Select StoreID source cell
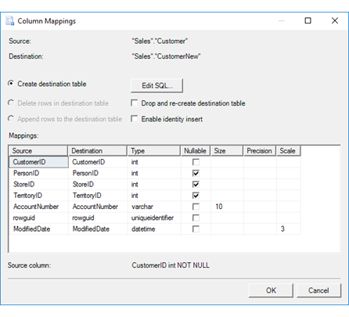The image size is (349, 317). click(x=38, y=185)
